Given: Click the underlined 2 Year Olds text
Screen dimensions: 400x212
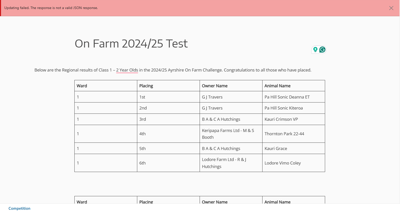Looking at the screenshot, I should [x=127, y=70].
